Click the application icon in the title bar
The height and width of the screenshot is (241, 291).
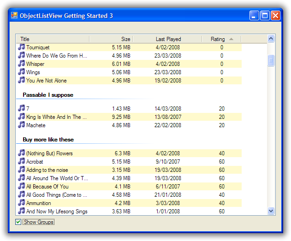coord(14,16)
